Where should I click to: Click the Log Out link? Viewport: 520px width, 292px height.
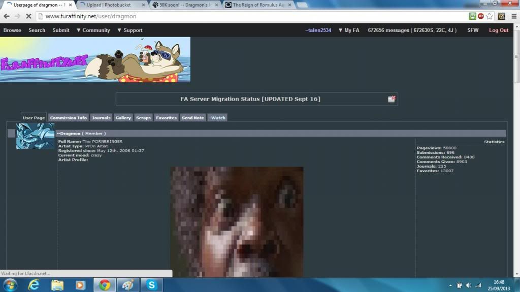(498, 30)
